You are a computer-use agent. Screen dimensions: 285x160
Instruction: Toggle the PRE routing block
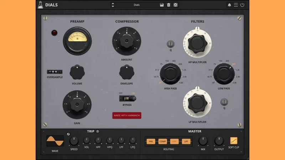(x=151, y=142)
